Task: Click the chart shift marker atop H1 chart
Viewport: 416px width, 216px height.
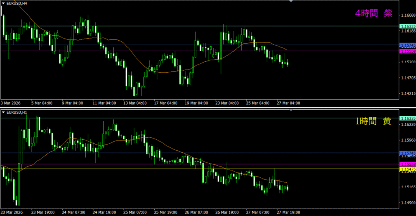Action: pos(291,110)
